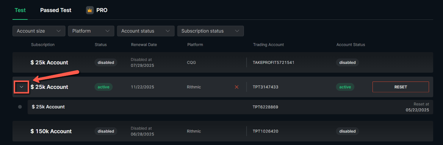This screenshot has height=145, width=443.
Task: Click disabled account status badge for TPT1026420
Action: pos(347,131)
